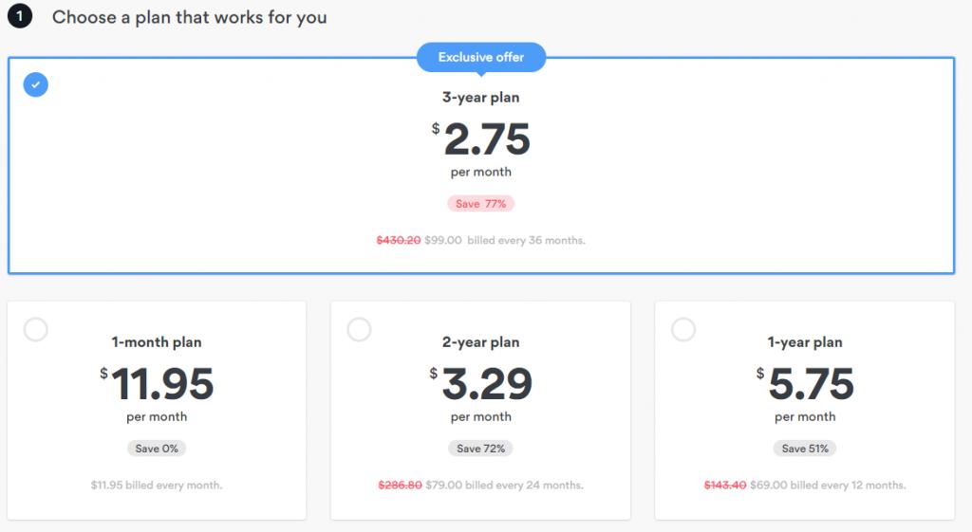Click the 3-year plan title
This screenshot has width=972, height=532.
(481, 98)
